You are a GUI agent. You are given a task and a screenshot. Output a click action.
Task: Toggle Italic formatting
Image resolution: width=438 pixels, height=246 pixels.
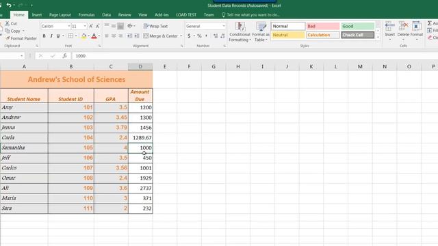tap(51, 36)
